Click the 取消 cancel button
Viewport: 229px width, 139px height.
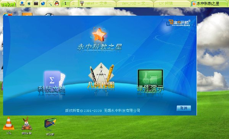184,108
